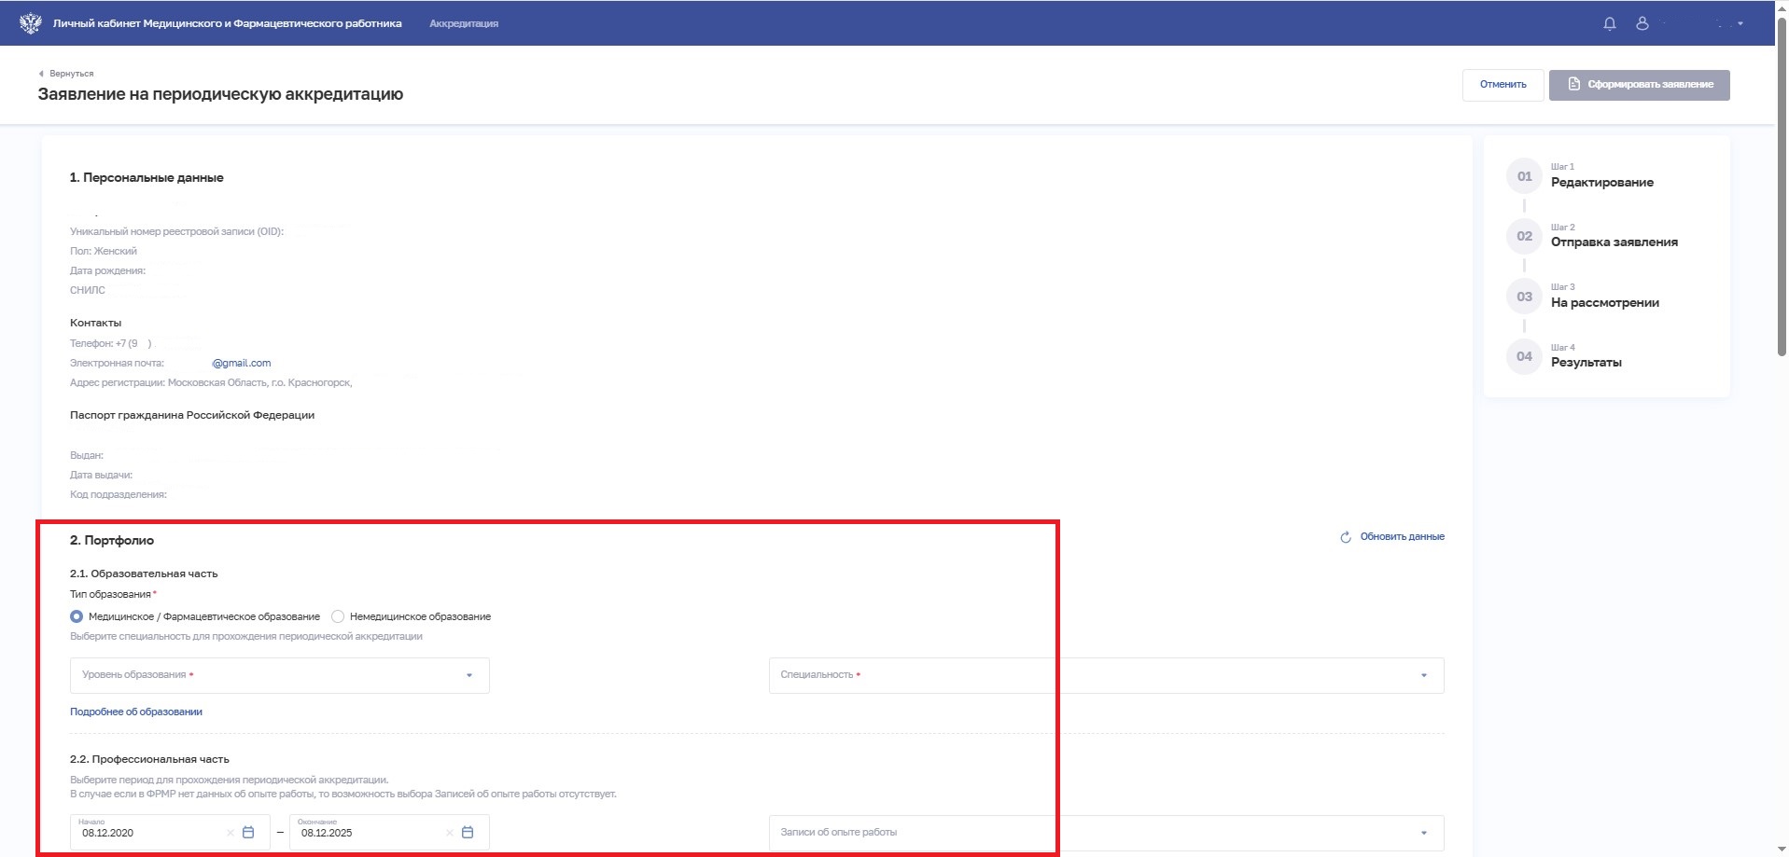This screenshot has width=1789, height=857.
Task: Open calendar picker for Окончание date
Action: coord(468,833)
